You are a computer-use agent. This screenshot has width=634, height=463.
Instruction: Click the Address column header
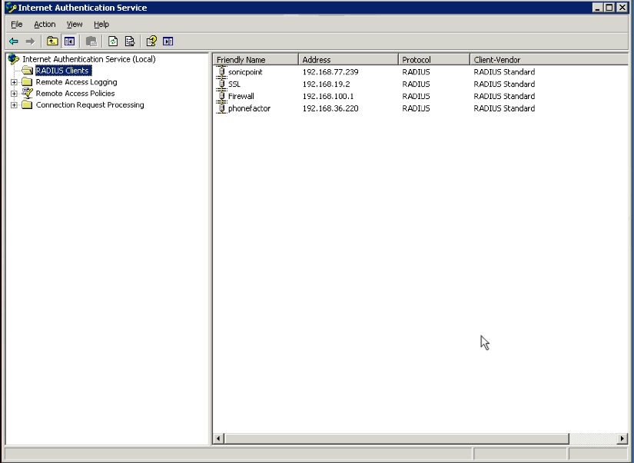(x=348, y=60)
